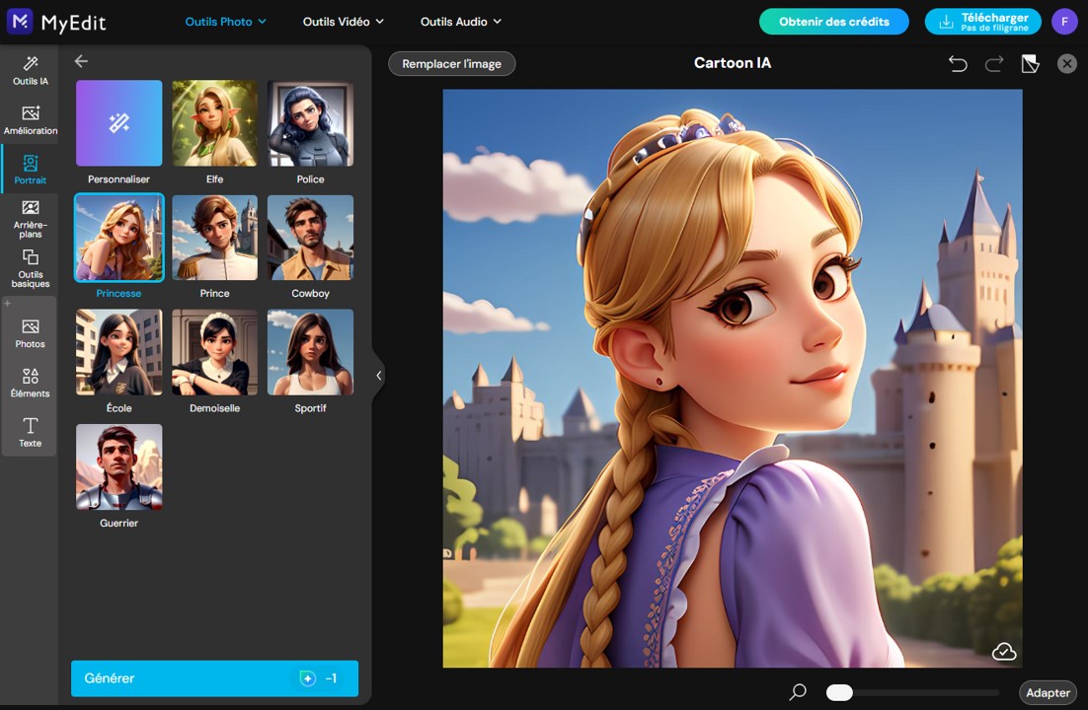Expand the Outils Photo menu
Image resolution: width=1088 pixels, height=710 pixels.
pos(225,22)
